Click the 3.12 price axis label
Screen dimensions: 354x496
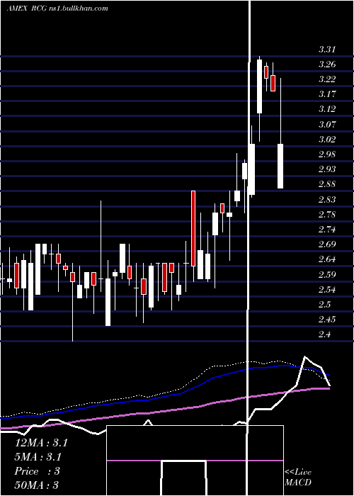[x=327, y=109]
